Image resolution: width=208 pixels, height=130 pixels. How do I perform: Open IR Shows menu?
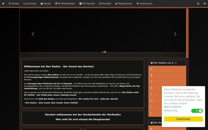click(14, 3)
